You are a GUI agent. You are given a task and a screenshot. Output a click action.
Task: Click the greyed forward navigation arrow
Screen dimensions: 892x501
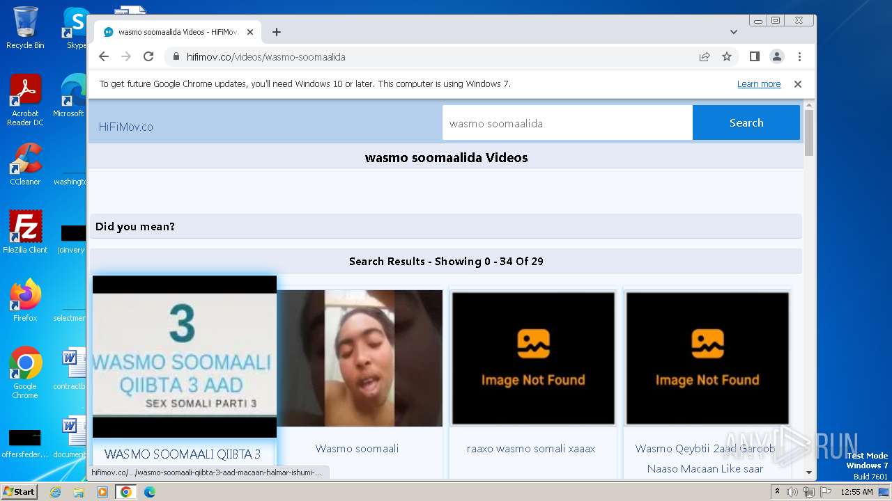126,56
